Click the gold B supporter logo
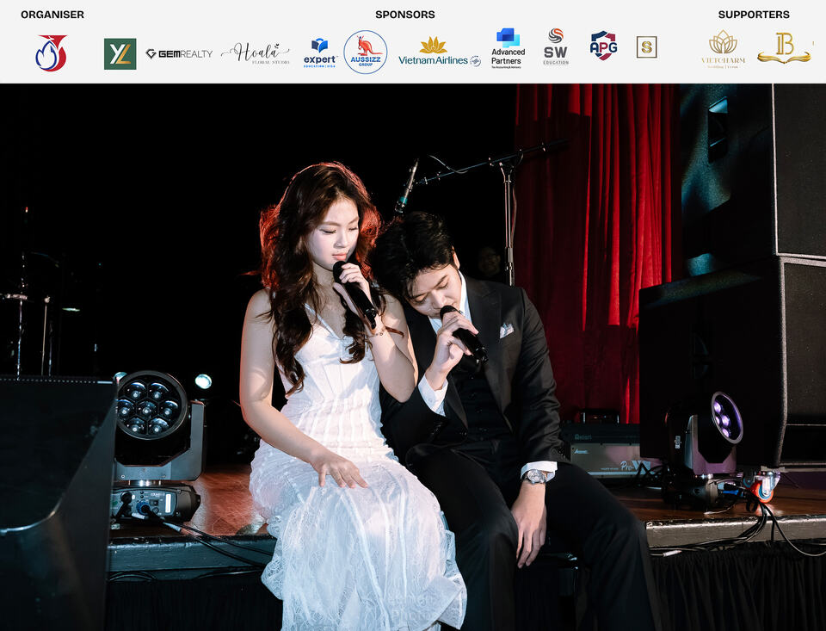 pyautogui.click(x=784, y=48)
